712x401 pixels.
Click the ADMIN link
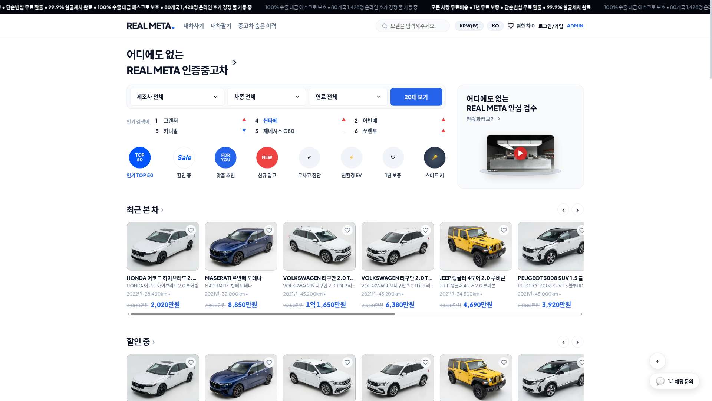point(575,26)
